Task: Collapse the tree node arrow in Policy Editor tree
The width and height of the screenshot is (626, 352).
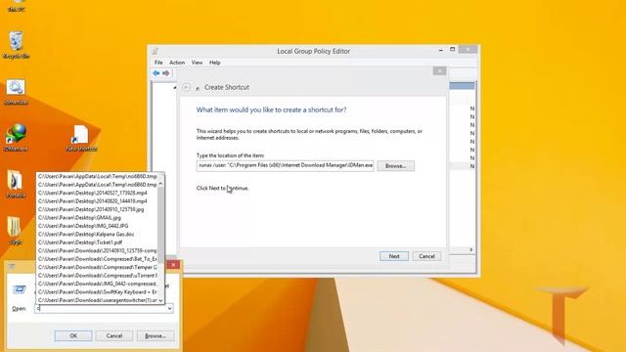Action: click(174, 87)
